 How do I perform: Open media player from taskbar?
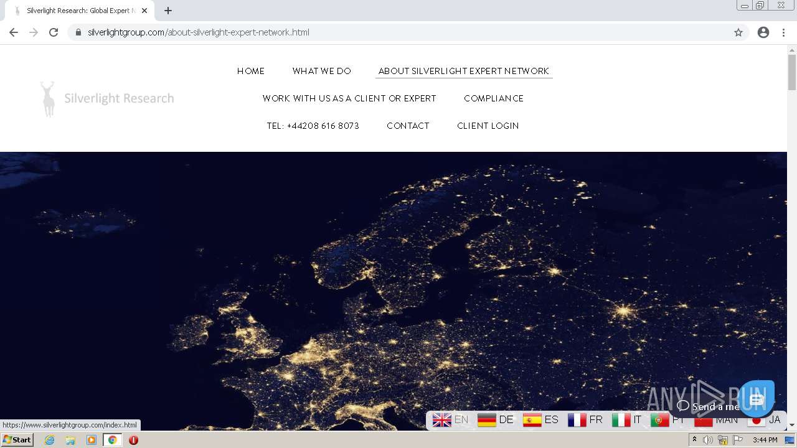tap(92, 440)
